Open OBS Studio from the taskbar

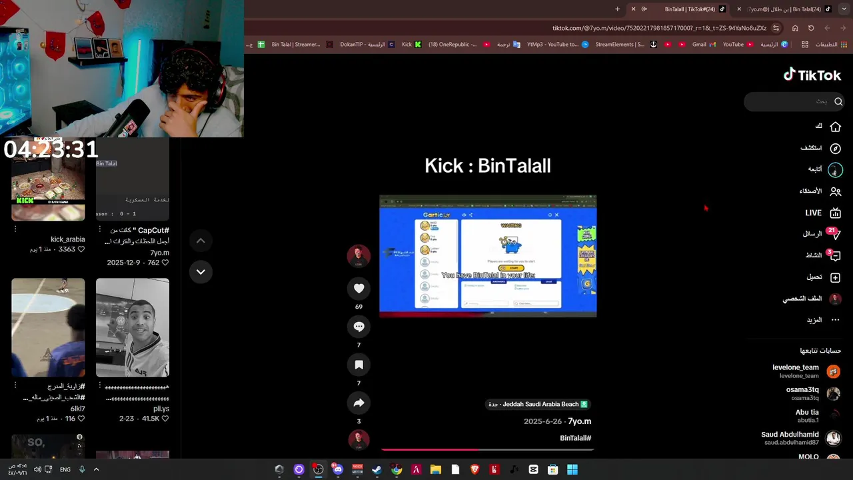click(318, 469)
